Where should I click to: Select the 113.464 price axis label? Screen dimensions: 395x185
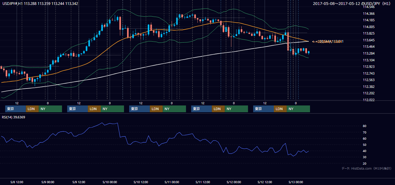369,47
